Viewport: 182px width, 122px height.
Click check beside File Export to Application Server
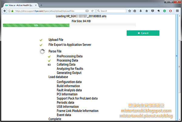point(41,45)
